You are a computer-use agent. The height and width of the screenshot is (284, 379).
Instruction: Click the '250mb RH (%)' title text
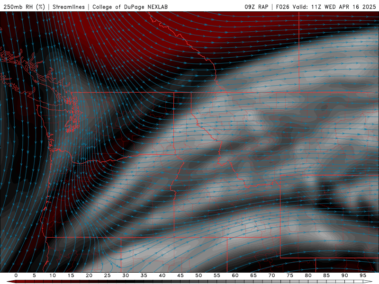24,7
